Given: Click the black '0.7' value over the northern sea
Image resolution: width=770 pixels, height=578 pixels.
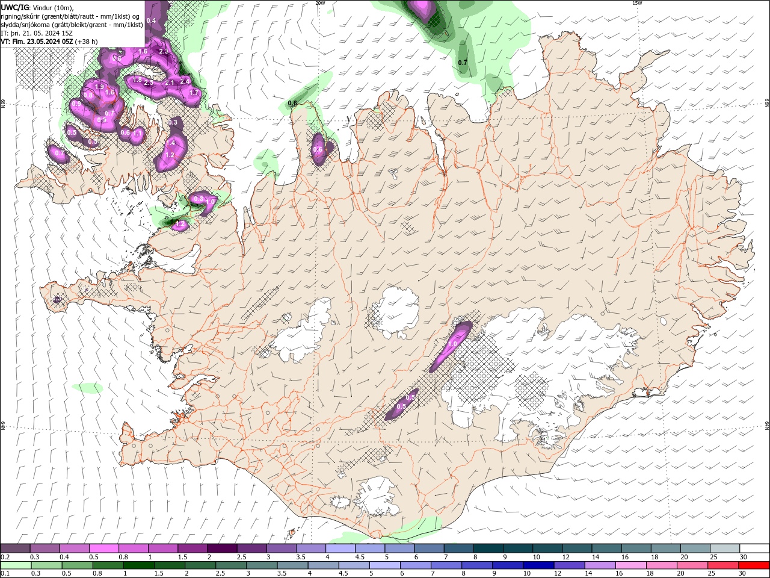Looking at the screenshot, I should pyautogui.click(x=463, y=63).
